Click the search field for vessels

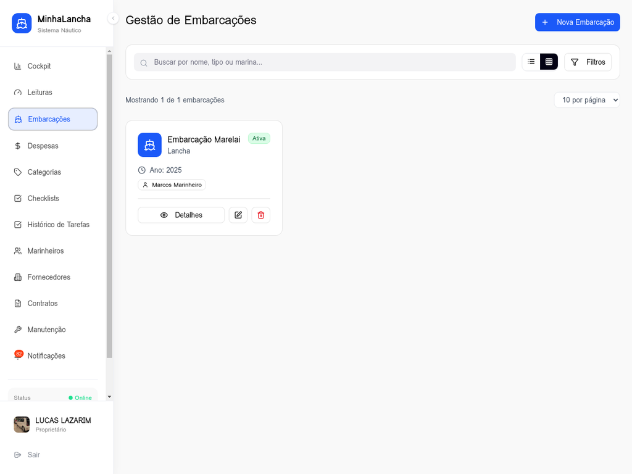click(325, 62)
